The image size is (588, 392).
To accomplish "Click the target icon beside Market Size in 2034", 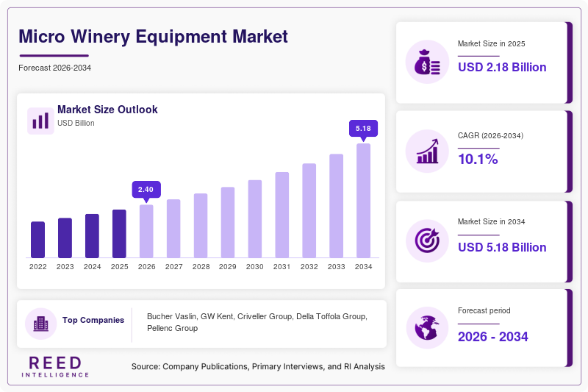I will click(427, 240).
